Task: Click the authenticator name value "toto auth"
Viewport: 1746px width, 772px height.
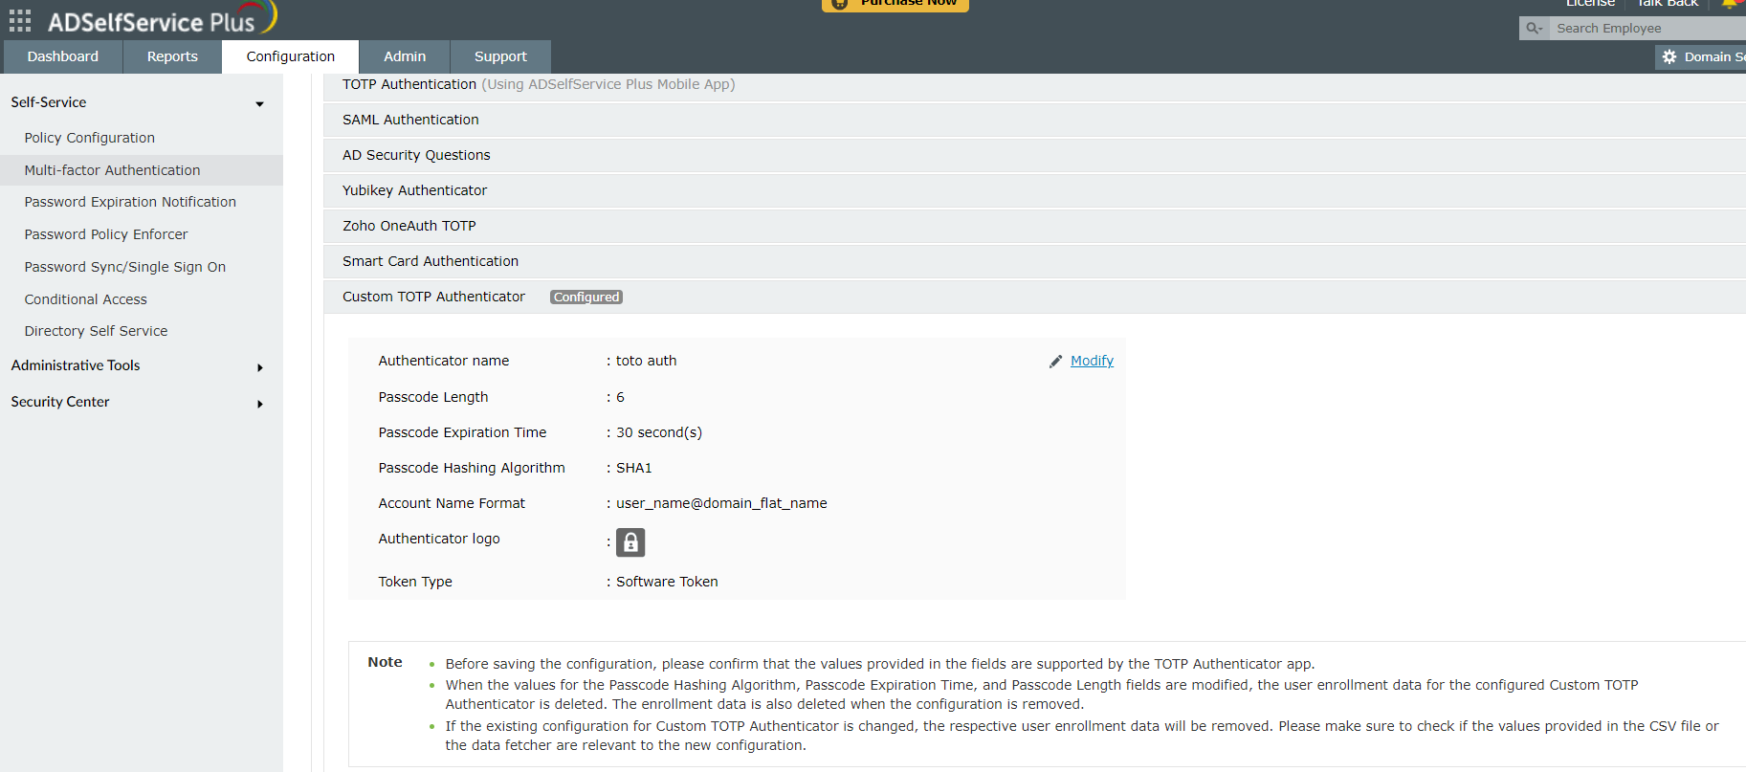Action: pos(647,361)
